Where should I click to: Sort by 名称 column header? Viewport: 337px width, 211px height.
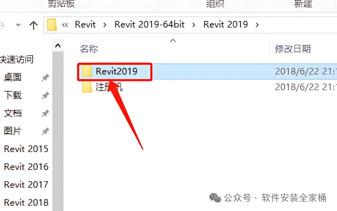coord(89,49)
